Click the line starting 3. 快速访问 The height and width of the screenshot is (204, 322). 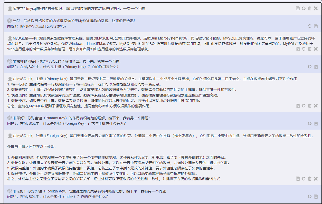click(113, 95)
